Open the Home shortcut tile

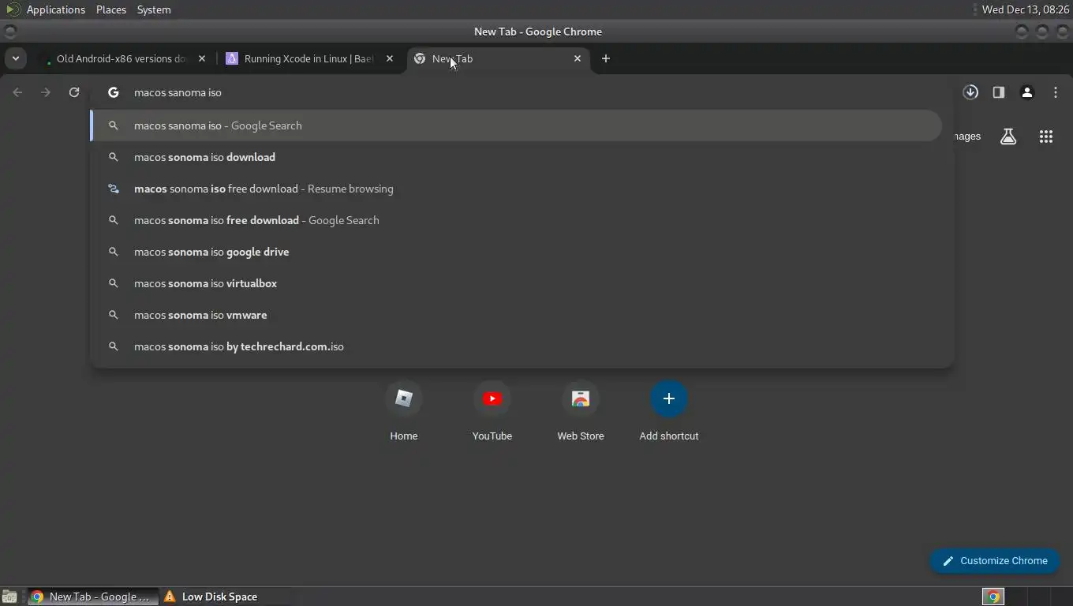coord(404,410)
